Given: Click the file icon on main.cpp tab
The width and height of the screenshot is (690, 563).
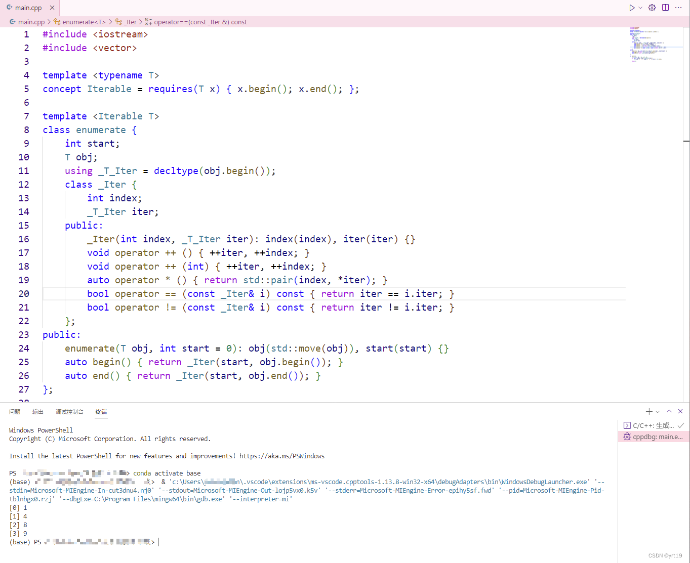Looking at the screenshot, I should [10, 8].
